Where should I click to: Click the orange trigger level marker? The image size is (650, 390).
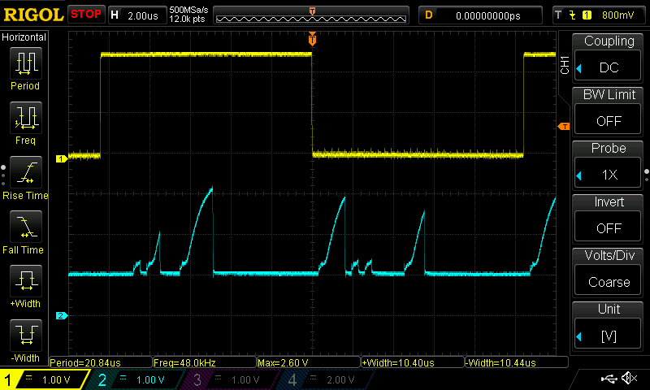click(561, 126)
